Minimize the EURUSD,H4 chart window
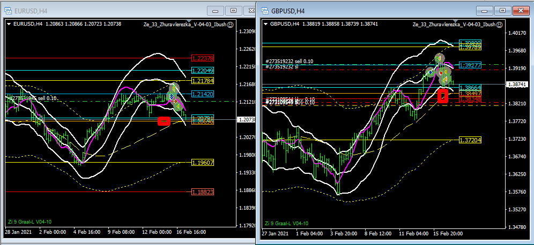The height and width of the screenshot is (245, 534). coord(216,11)
